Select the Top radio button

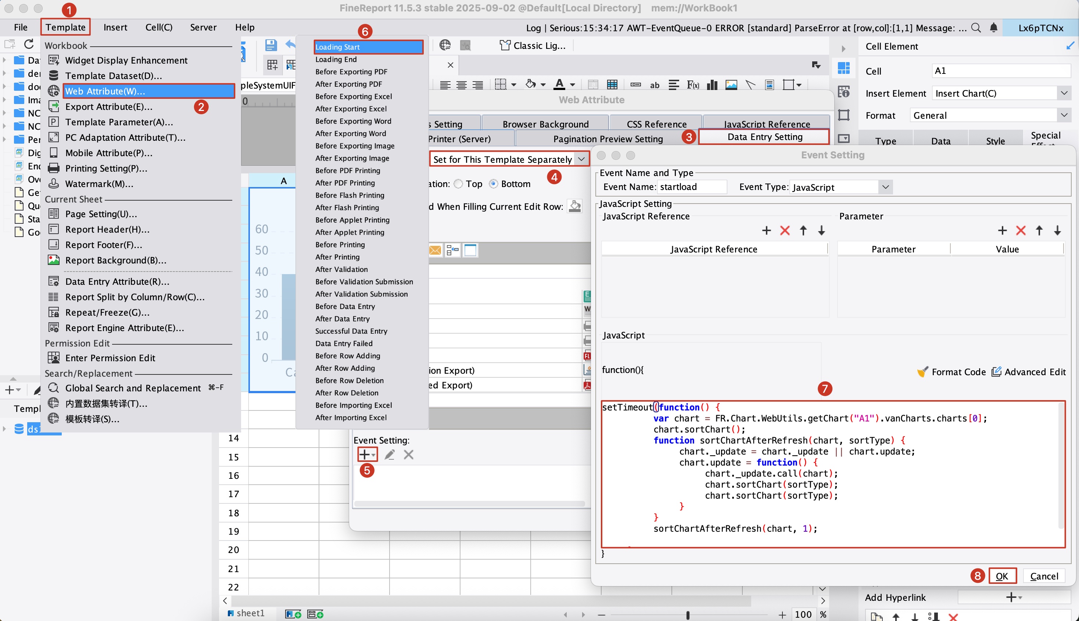(458, 184)
